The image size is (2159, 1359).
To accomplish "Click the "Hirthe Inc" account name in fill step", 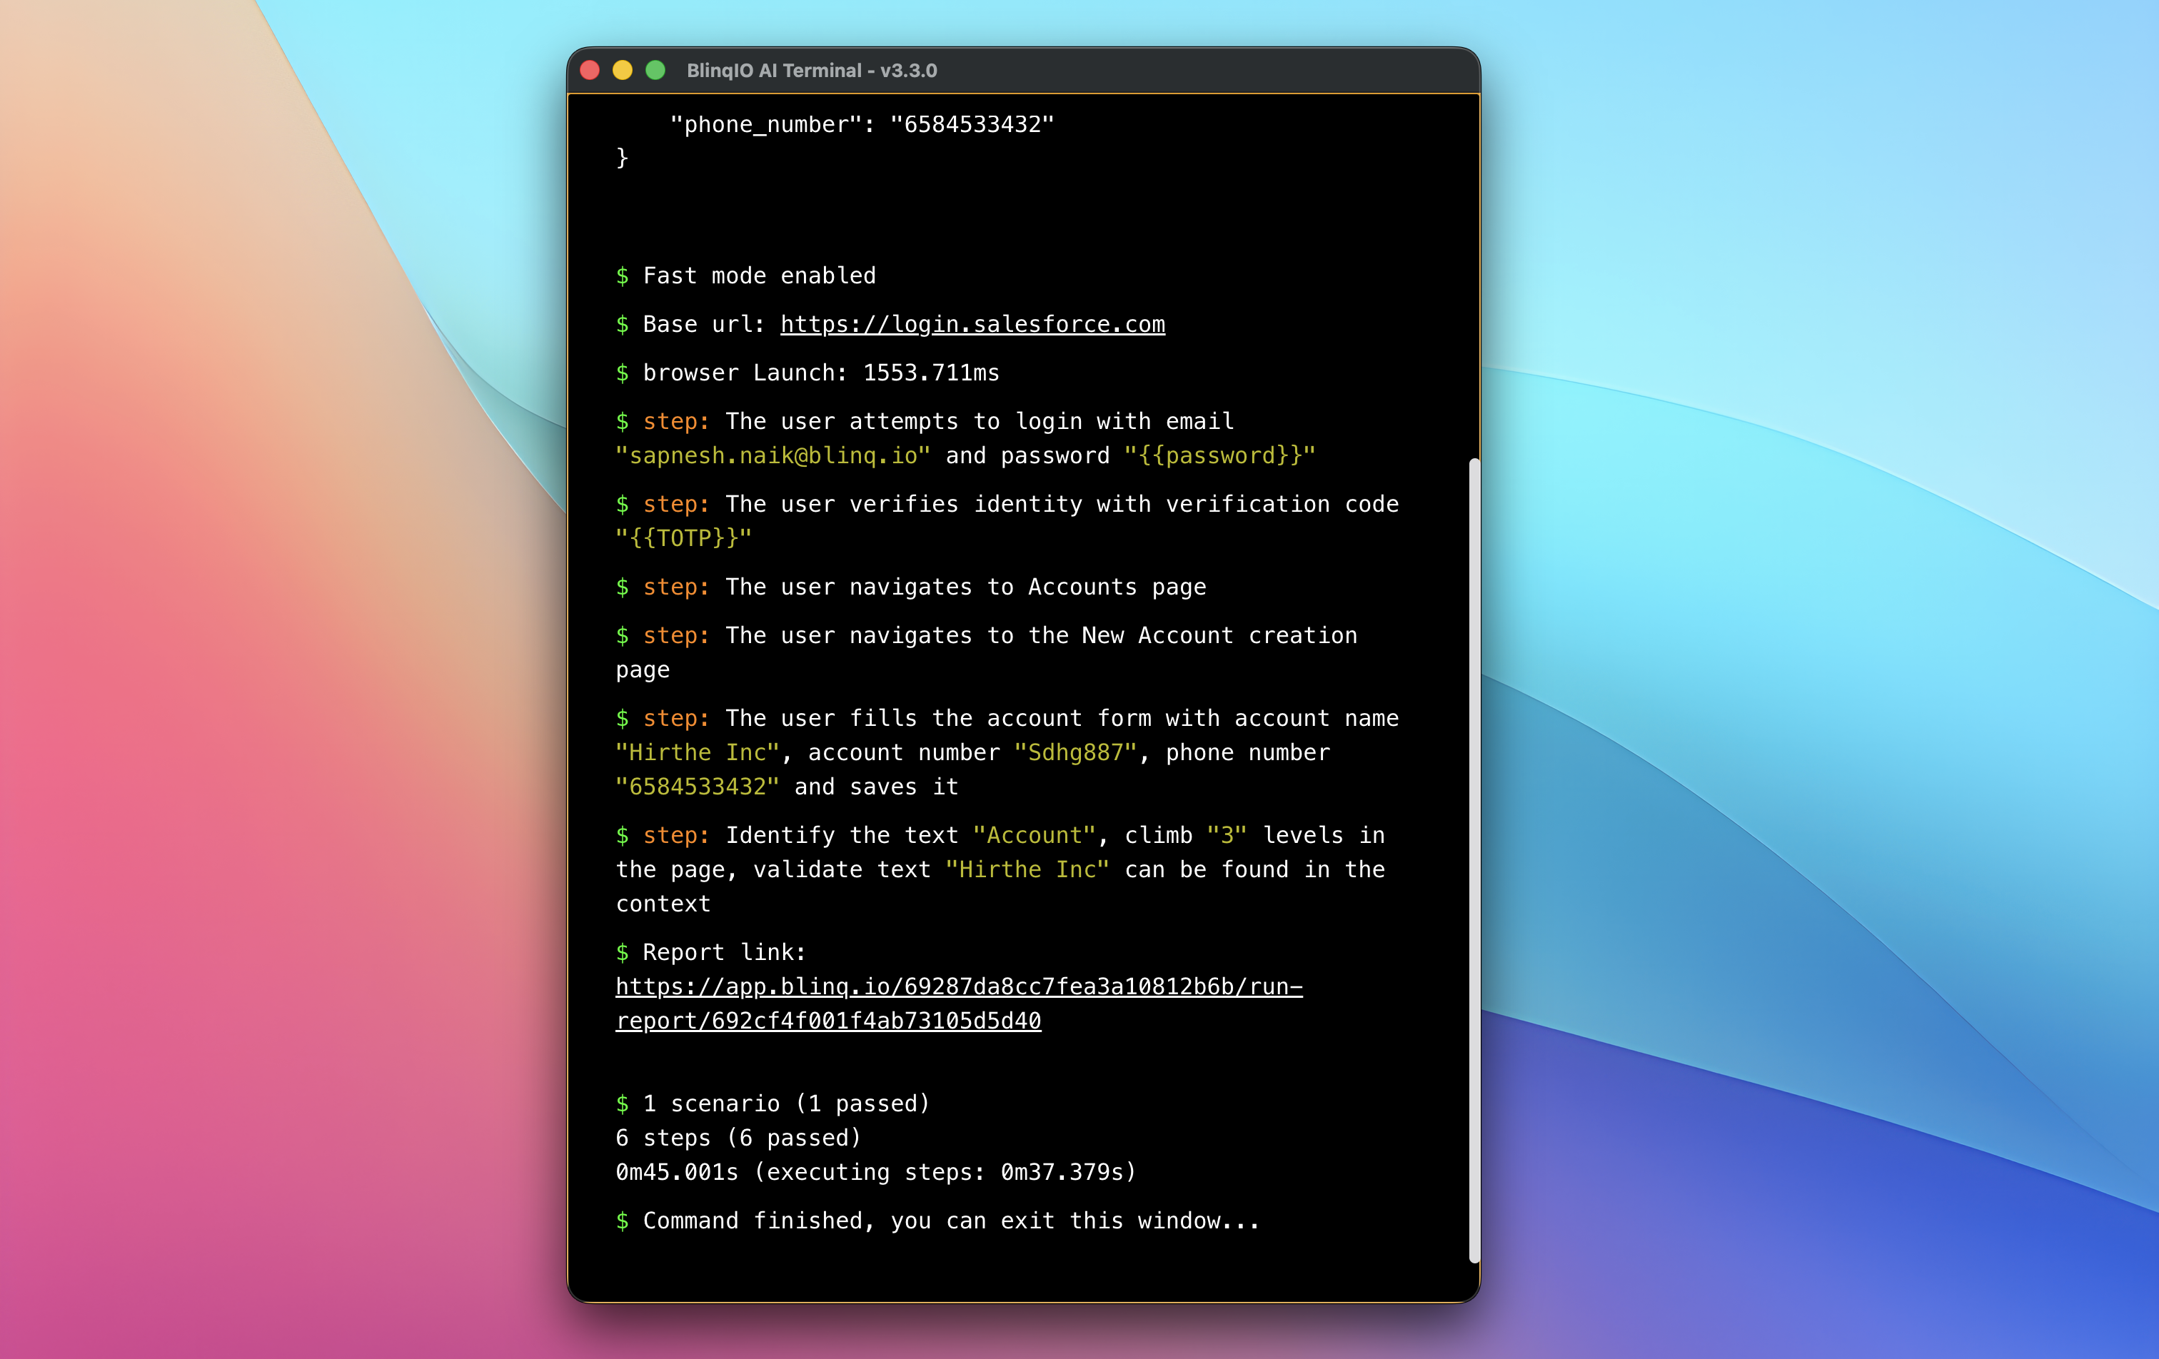I will (x=697, y=752).
